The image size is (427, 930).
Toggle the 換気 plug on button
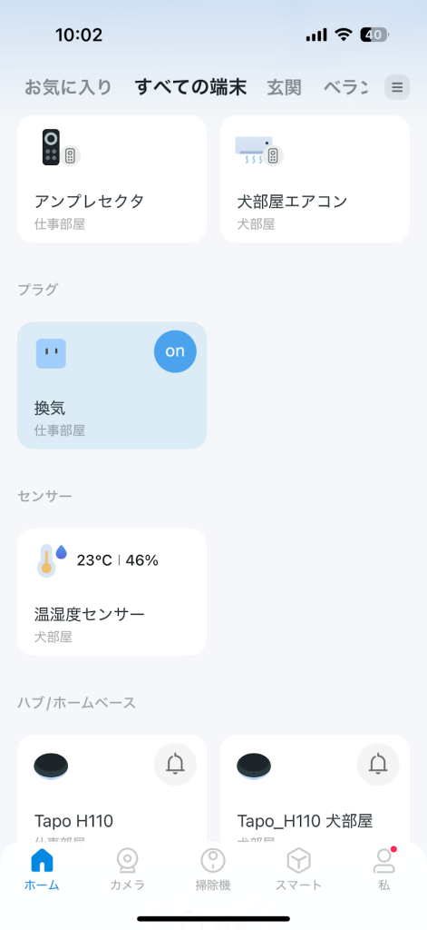(175, 351)
